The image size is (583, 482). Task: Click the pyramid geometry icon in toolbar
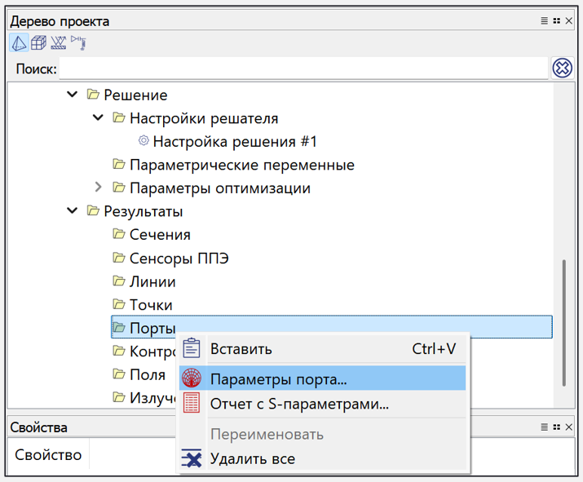18,43
